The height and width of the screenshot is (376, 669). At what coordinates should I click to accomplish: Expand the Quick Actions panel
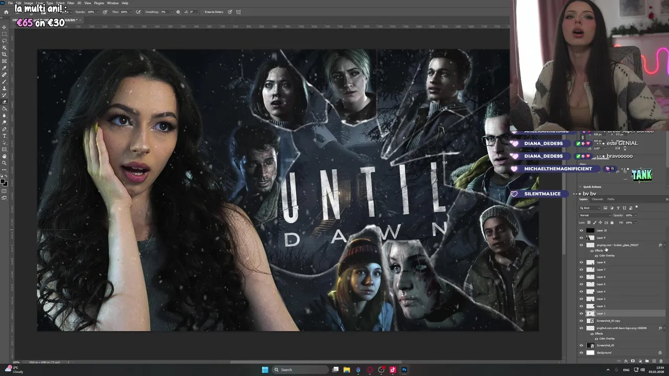tap(580, 186)
